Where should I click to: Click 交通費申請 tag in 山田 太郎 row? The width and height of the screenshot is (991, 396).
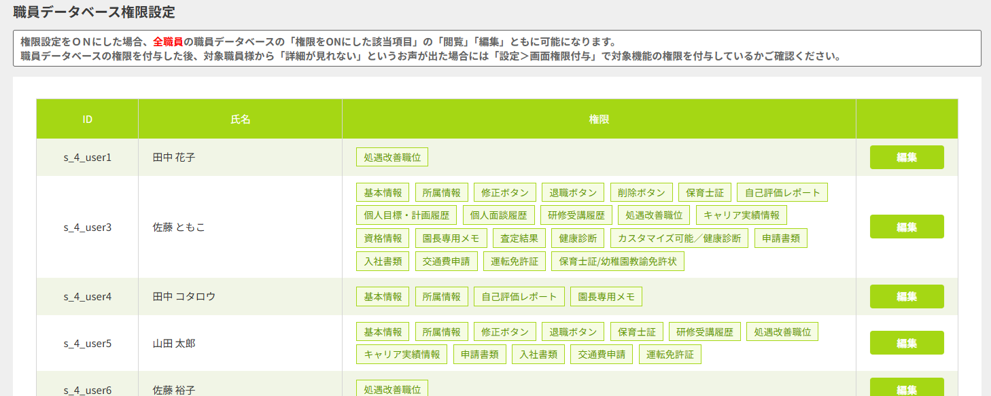602,355
